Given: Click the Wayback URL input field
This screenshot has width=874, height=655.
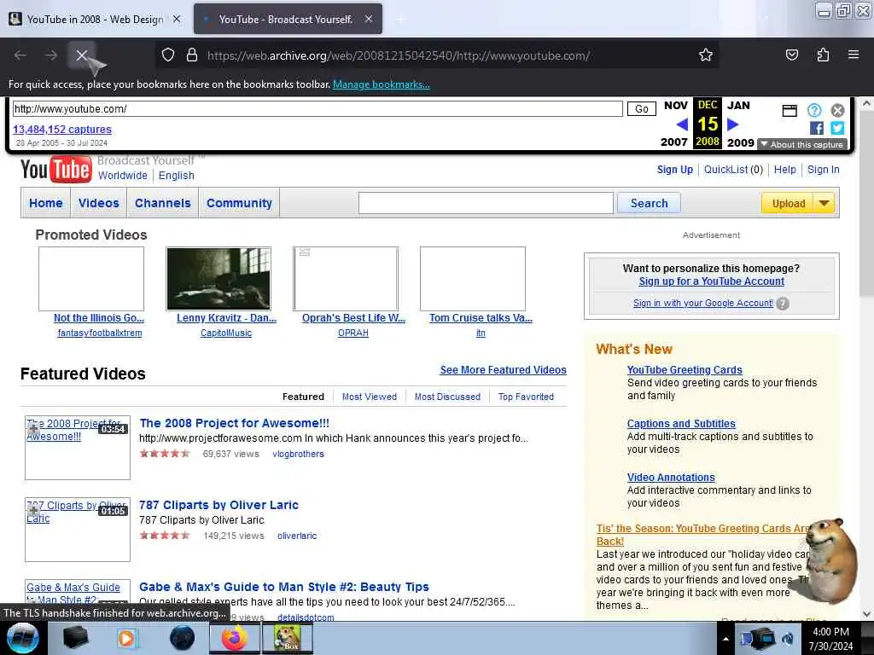Looking at the screenshot, I should (x=318, y=108).
